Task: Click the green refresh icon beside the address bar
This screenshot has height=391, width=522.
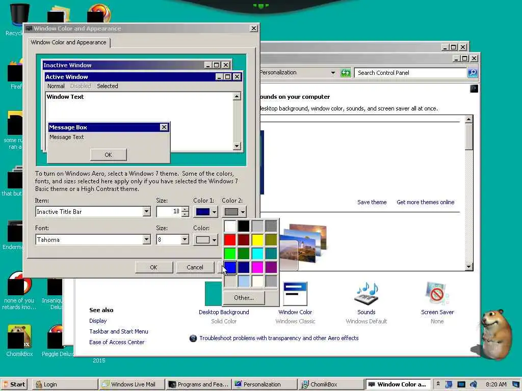Action: [x=346, y=73]
